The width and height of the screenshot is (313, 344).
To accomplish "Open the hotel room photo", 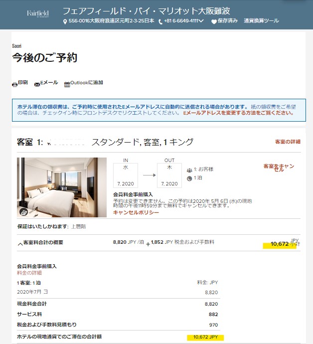I will point(62,187).
